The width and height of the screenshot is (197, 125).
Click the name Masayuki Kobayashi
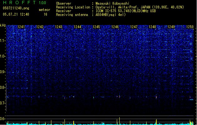click(x=112, y=3)
